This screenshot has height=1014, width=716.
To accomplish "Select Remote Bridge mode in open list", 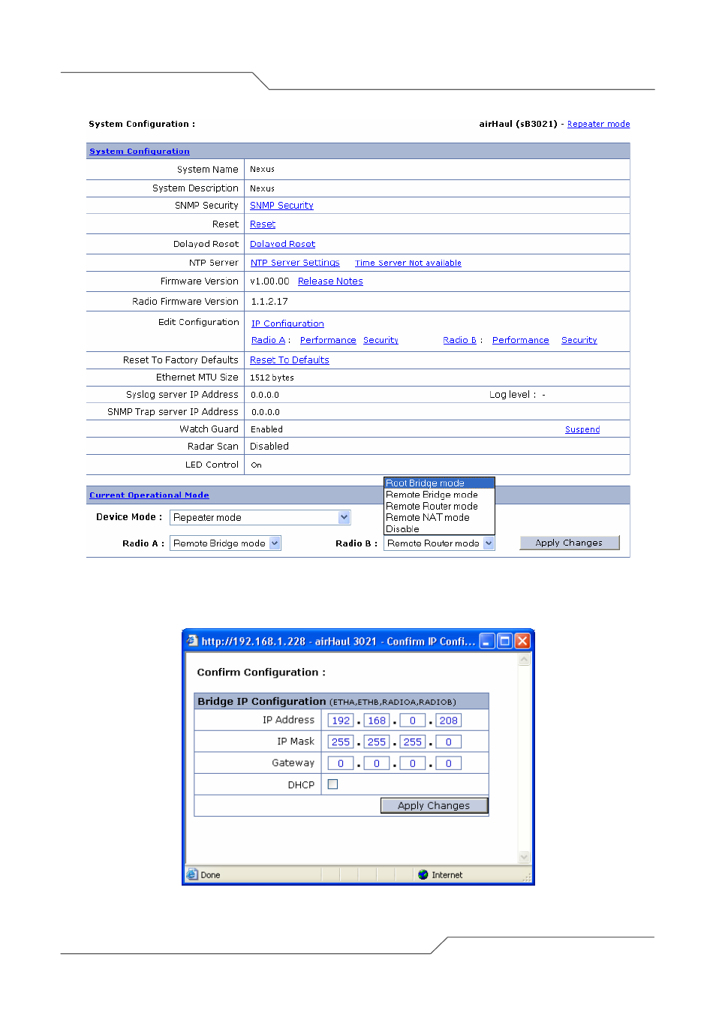I will coord(439,495).
